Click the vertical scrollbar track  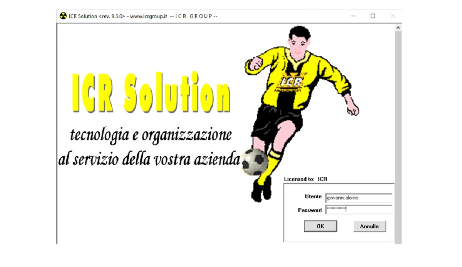tap(398, 137)
